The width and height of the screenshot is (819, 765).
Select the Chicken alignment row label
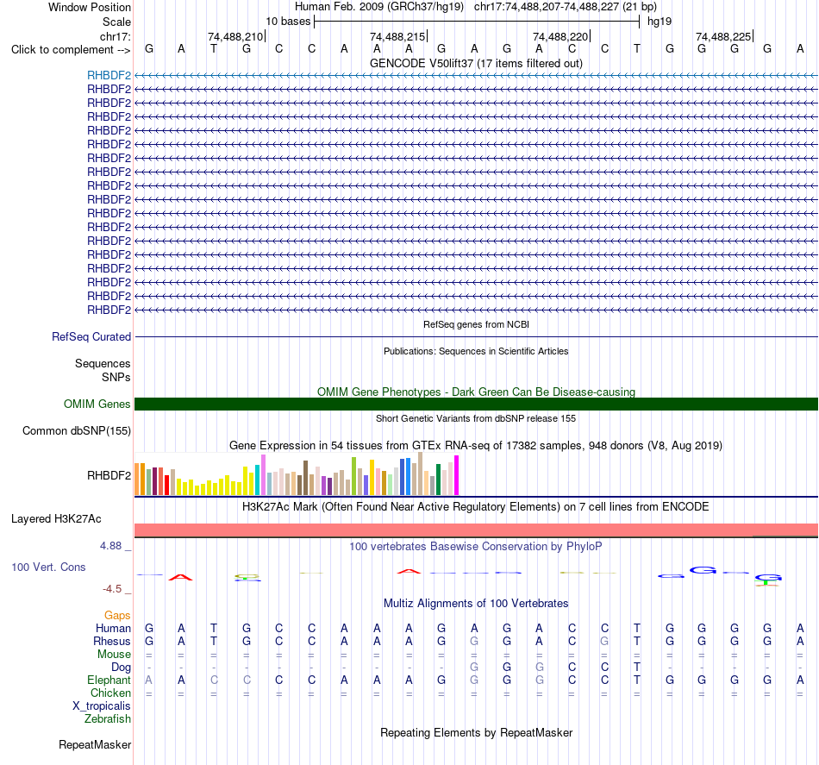pos(110,693)
